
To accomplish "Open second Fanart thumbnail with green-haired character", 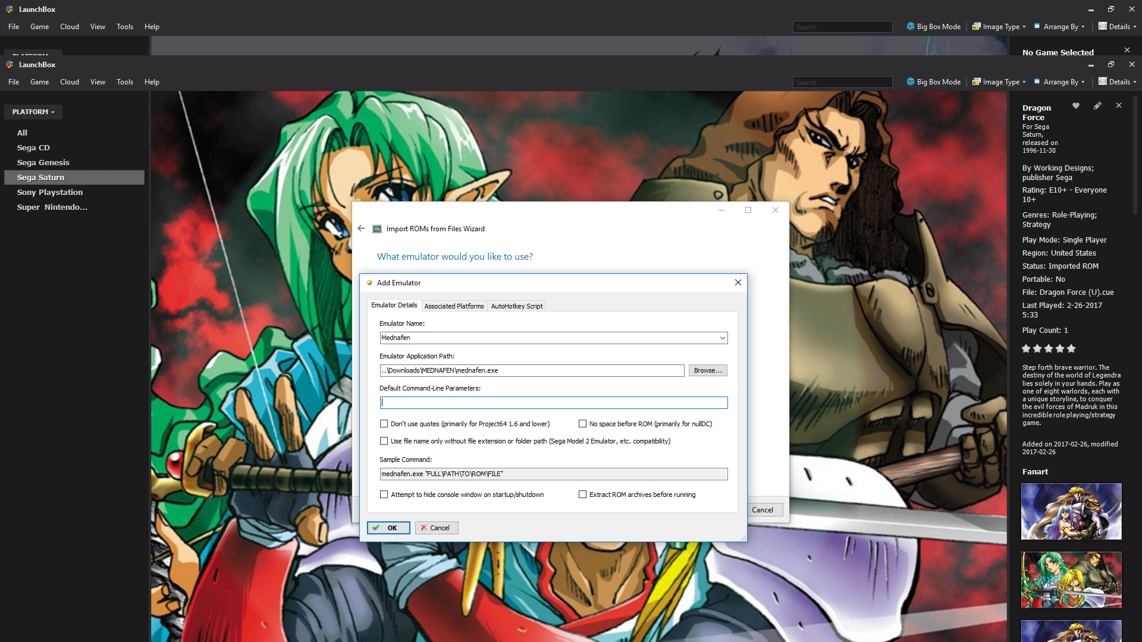I will 1071,580.
